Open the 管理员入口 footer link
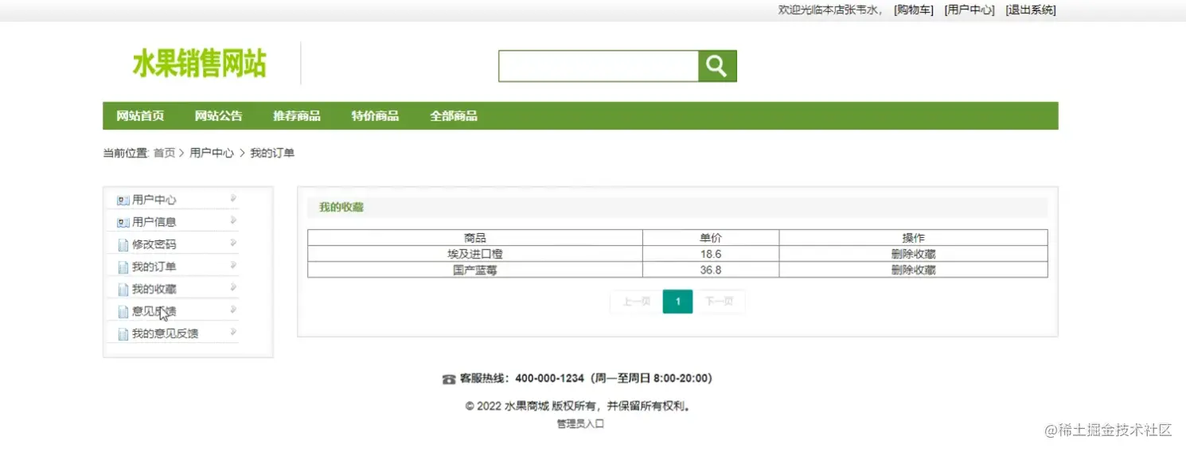 [580, 424]
